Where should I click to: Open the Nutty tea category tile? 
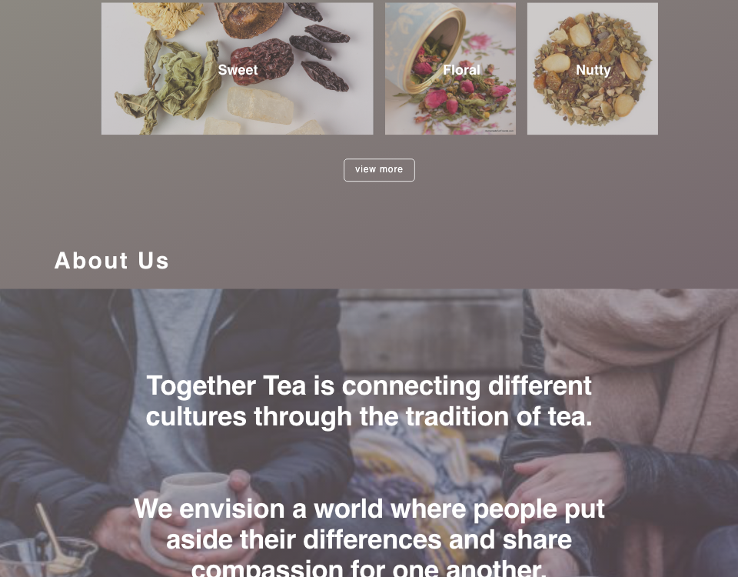593,68
